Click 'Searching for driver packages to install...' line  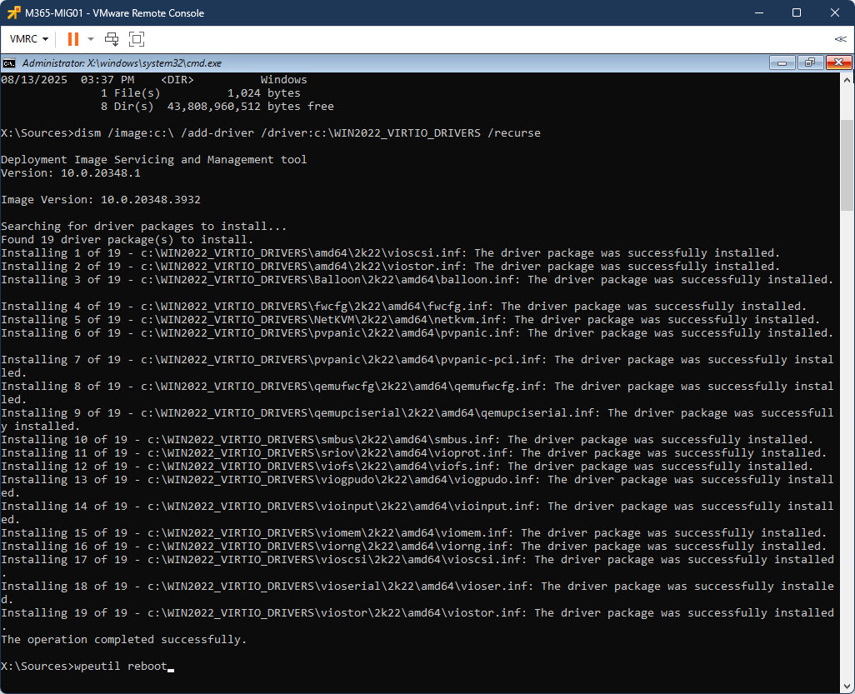144,227
